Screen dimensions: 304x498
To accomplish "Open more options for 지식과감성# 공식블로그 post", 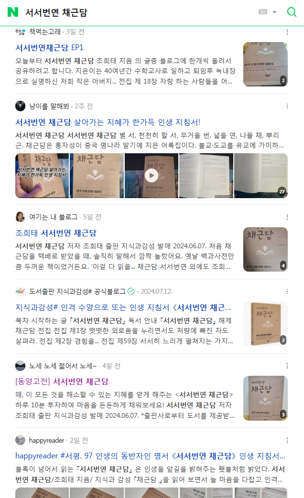I will click(287, 292).
